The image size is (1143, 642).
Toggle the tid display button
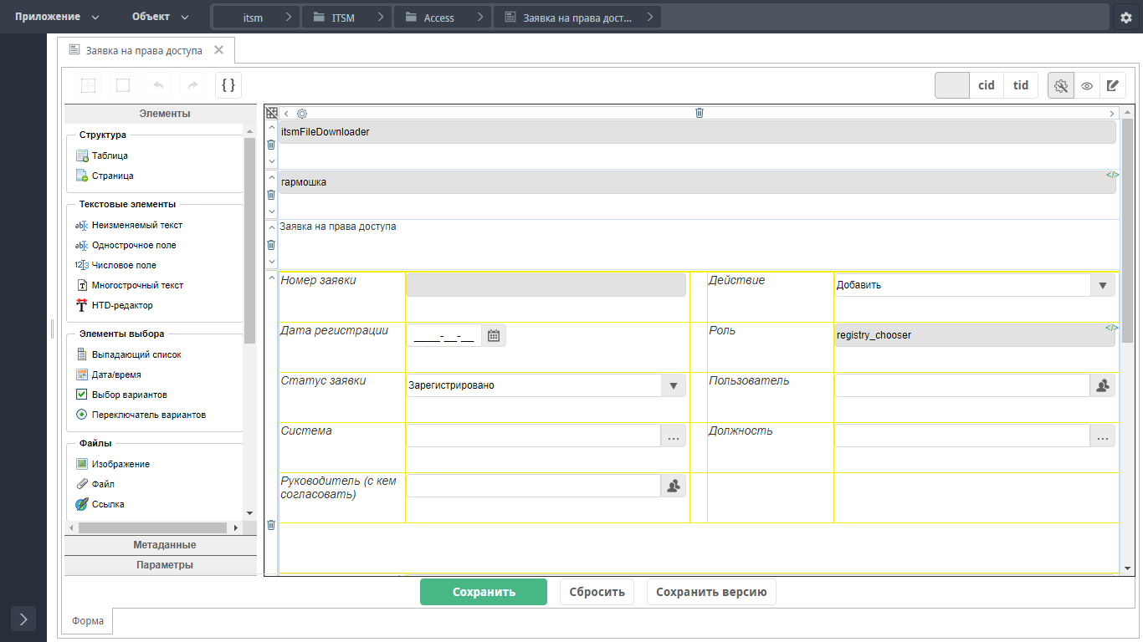coord(1021,85)
